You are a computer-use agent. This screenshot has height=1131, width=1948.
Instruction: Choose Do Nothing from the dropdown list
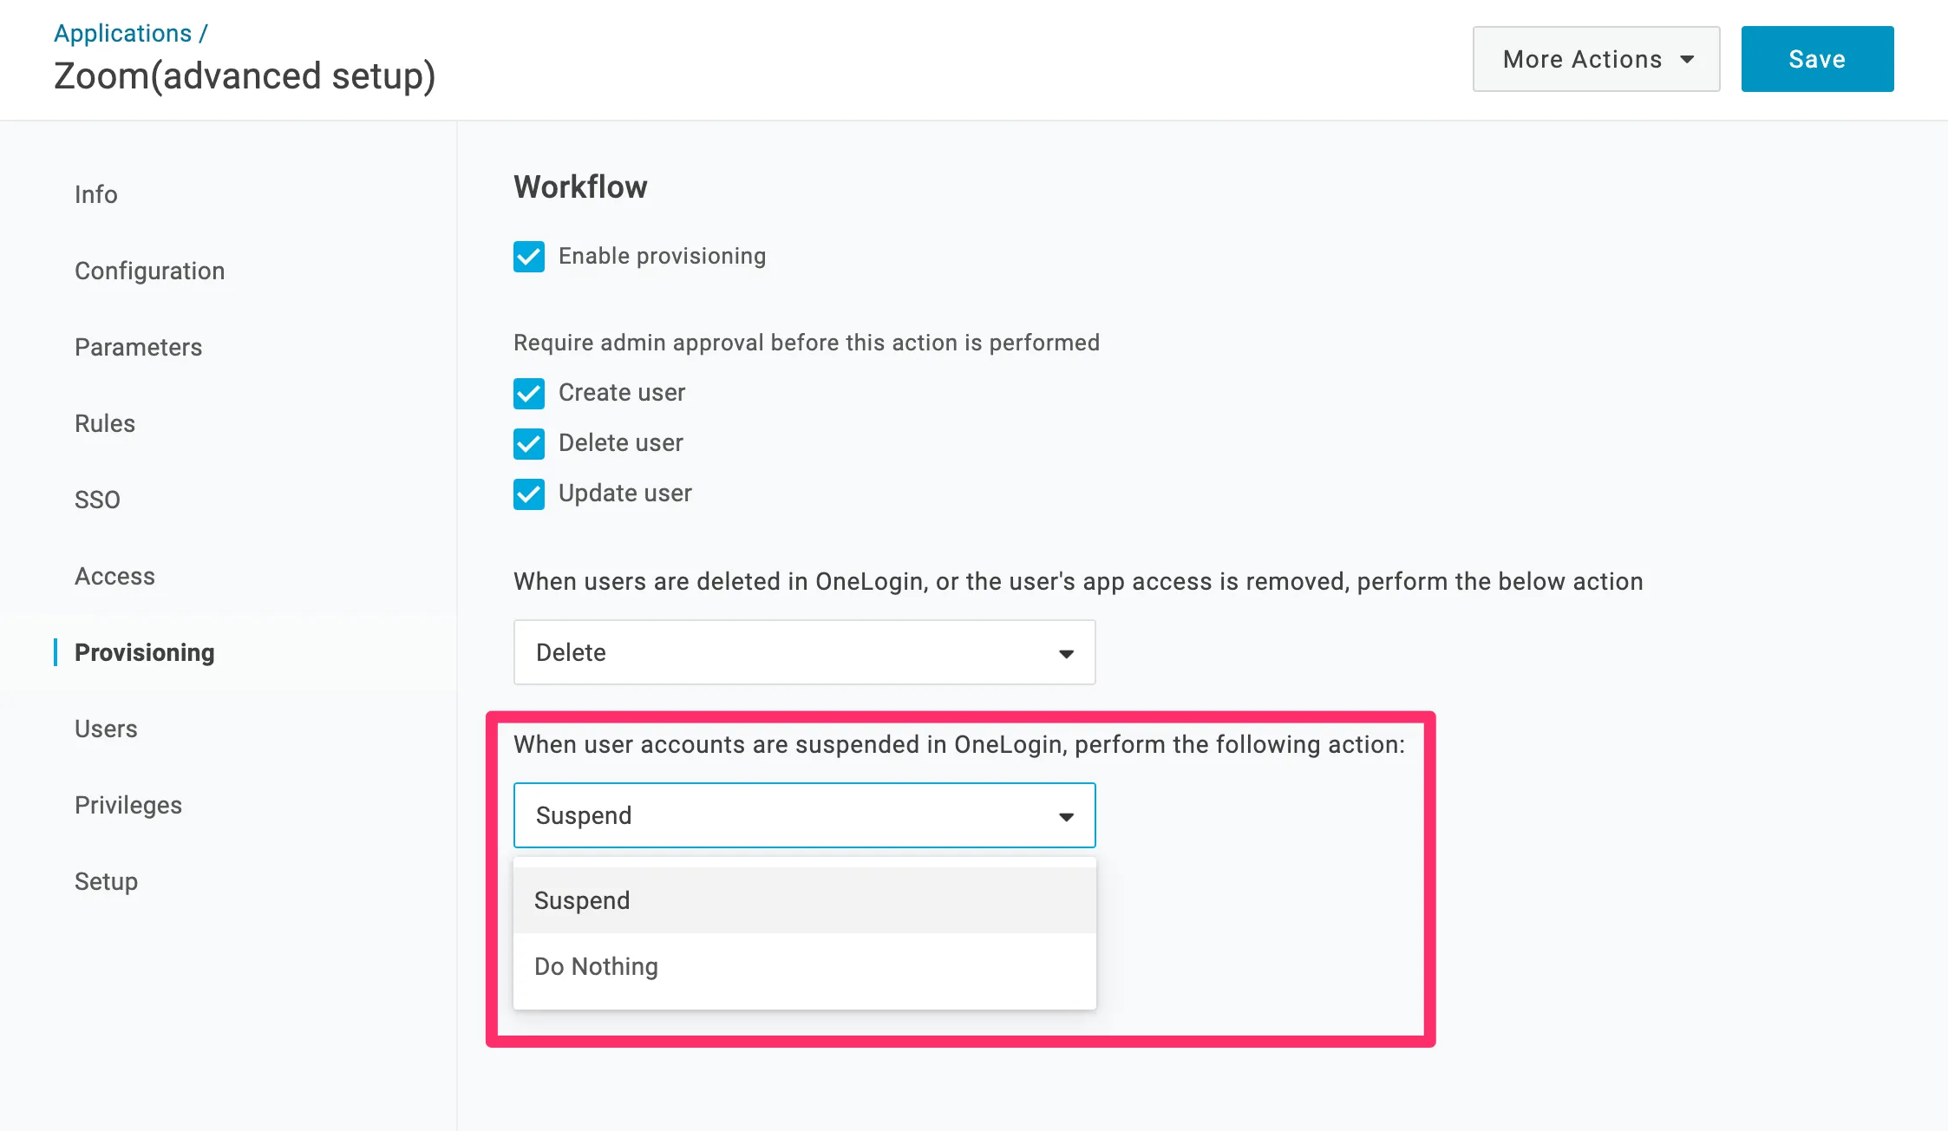click(597, 966)
